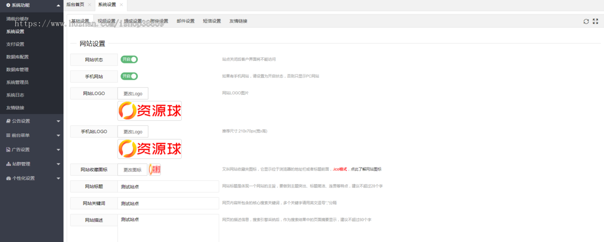Click the 网站状态 label
Viewport: 604px width, 242px height.
point(94,60)
